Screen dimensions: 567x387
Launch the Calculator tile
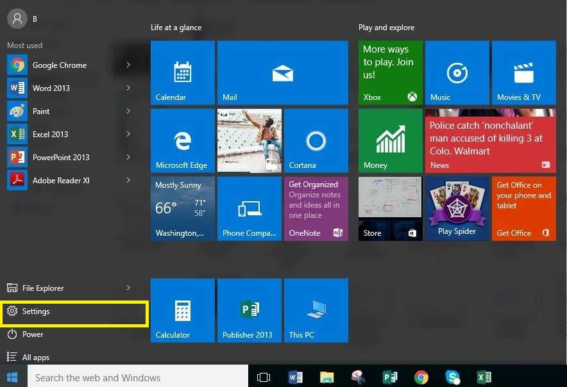point(182,310)
